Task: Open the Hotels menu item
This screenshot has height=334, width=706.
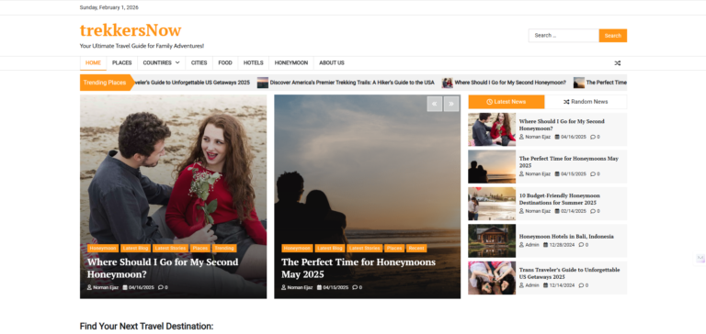Action: click(254, 63)
